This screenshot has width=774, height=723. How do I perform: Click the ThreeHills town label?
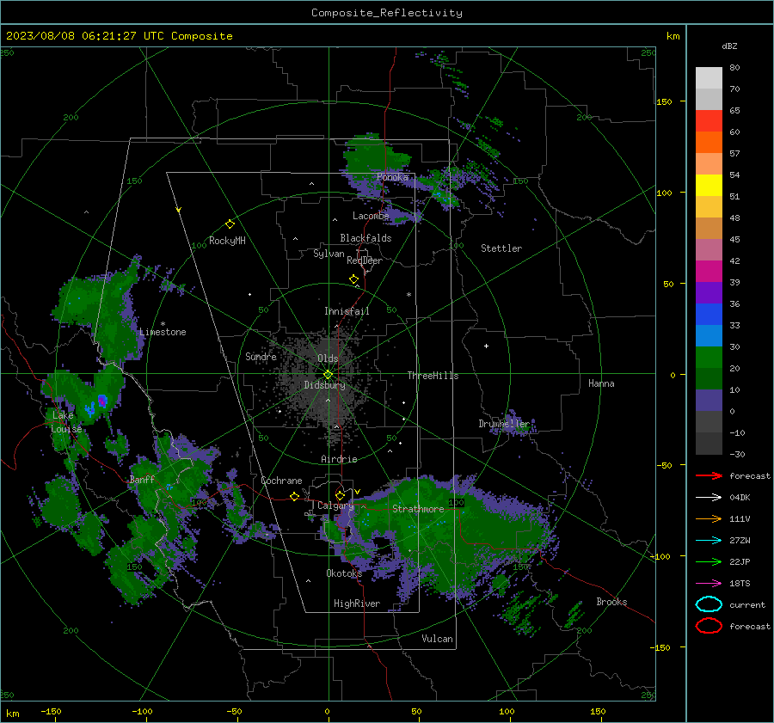433,376
